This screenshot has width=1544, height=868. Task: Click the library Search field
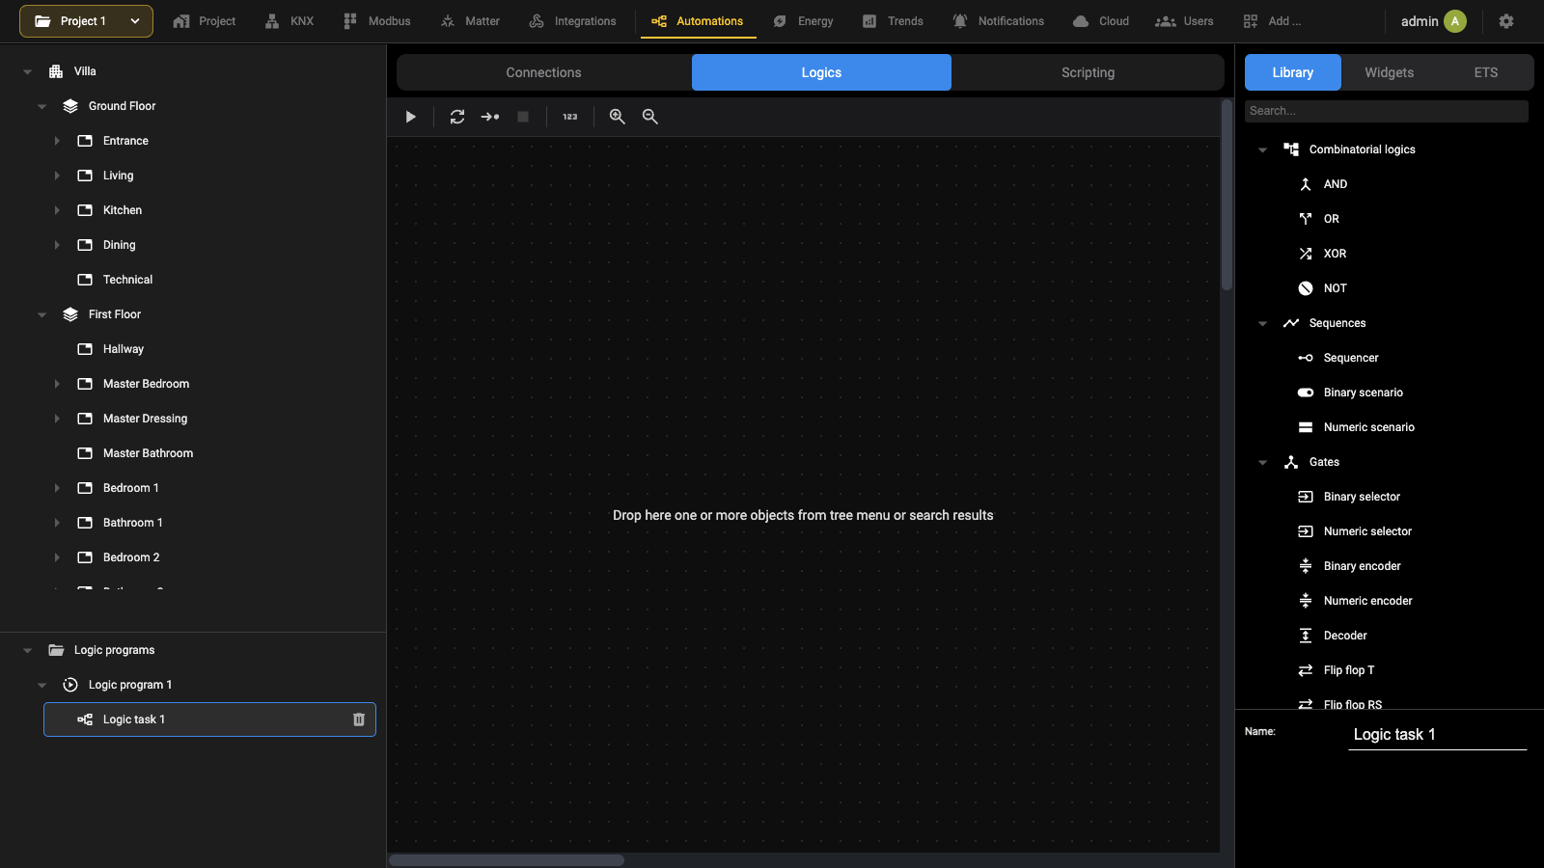(1387, 111)
